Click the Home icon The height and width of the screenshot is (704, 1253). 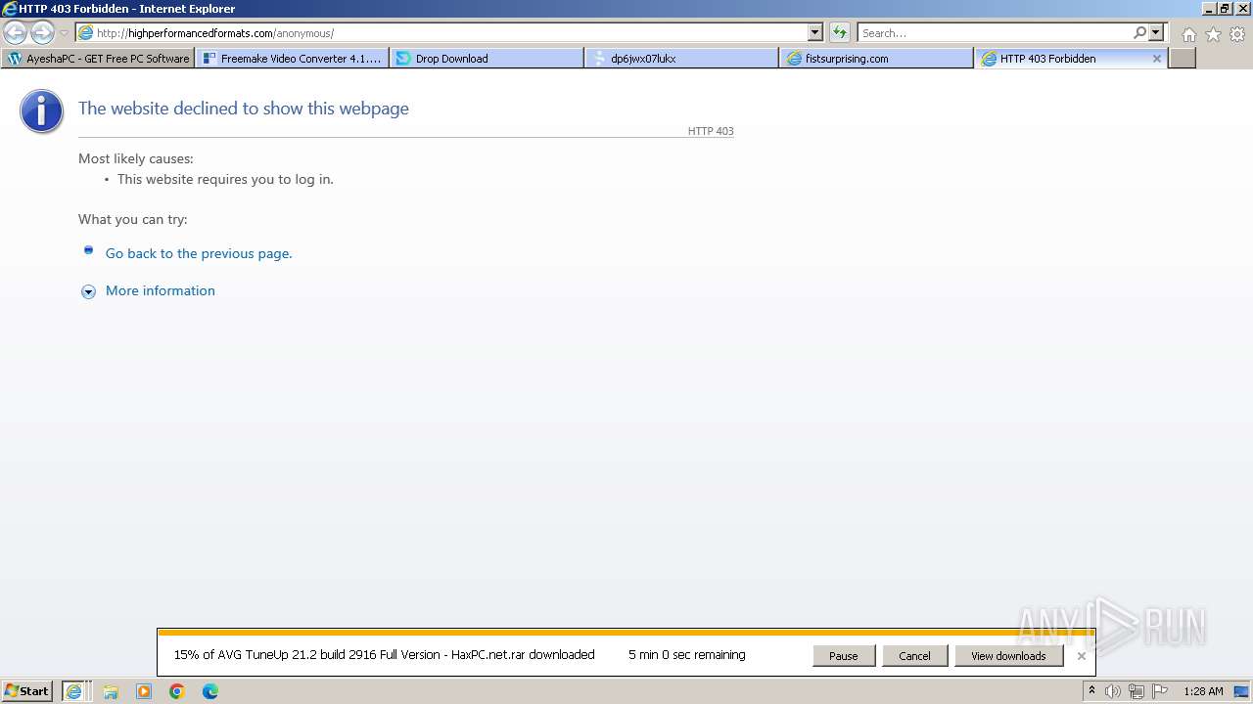[1188, 34]
